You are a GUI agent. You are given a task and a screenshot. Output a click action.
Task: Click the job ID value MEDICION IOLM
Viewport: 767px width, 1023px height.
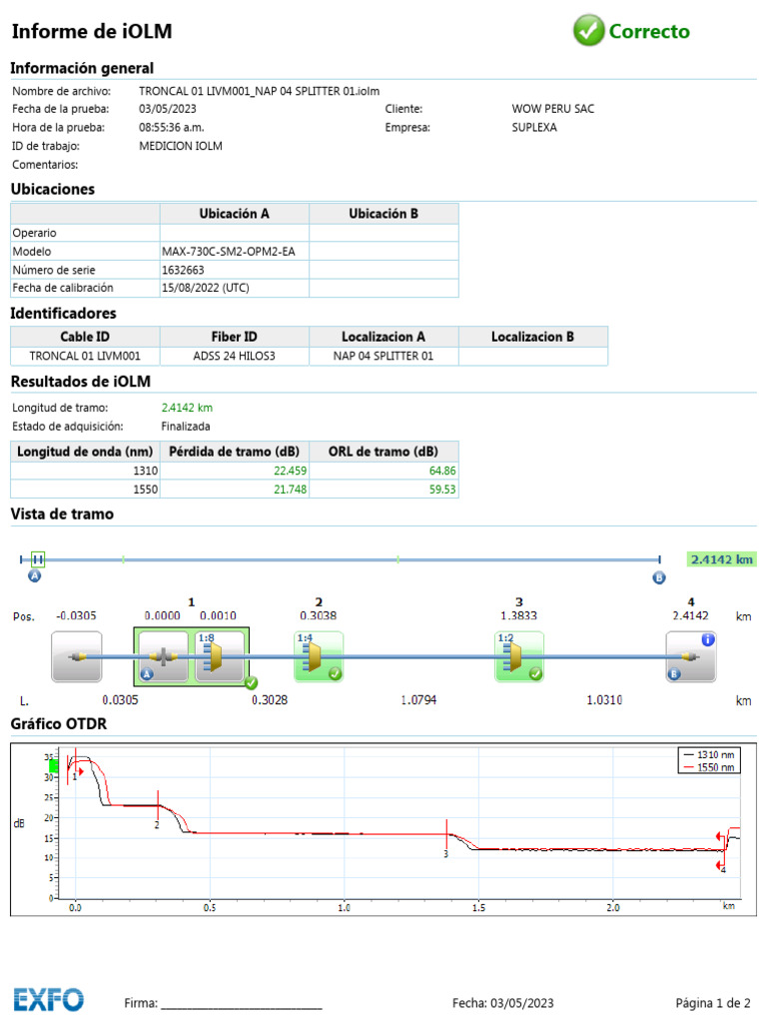pyautogui.click(x=181, y=146)
